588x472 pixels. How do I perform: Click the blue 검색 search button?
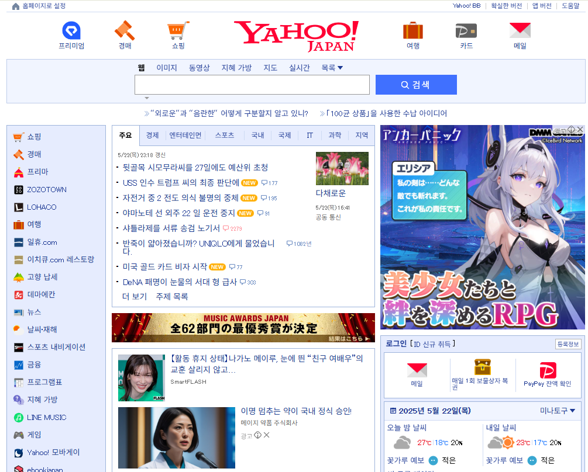tap(416, 85)
